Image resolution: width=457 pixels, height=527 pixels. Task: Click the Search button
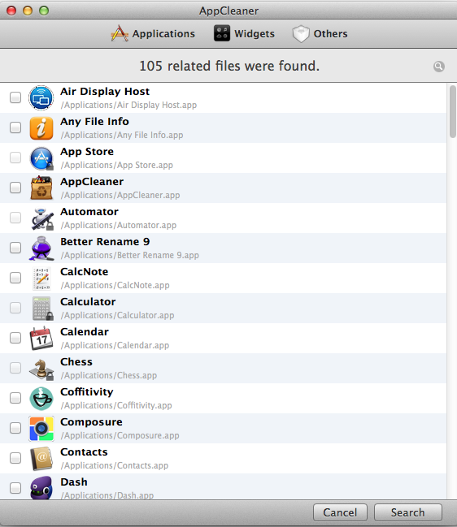408,512
